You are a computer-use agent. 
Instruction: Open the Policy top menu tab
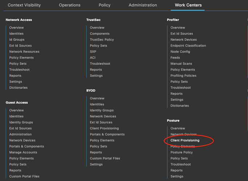(x=104, y=5)
